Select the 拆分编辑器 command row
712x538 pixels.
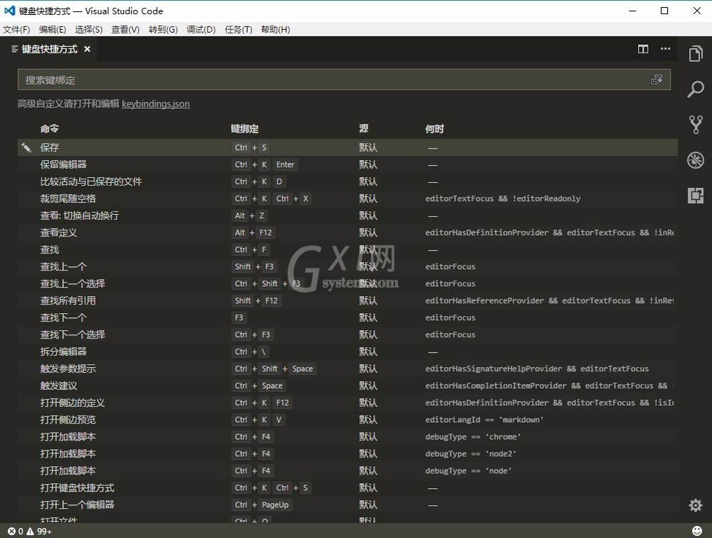click(x=347, y=352)
